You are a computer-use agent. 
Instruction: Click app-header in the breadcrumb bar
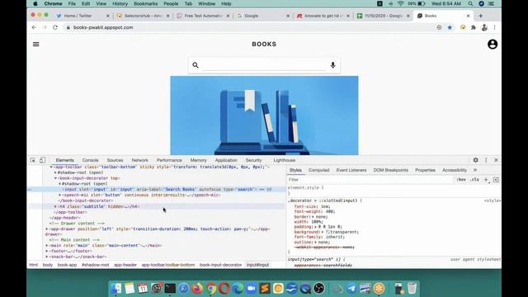(x=125, y=265)
